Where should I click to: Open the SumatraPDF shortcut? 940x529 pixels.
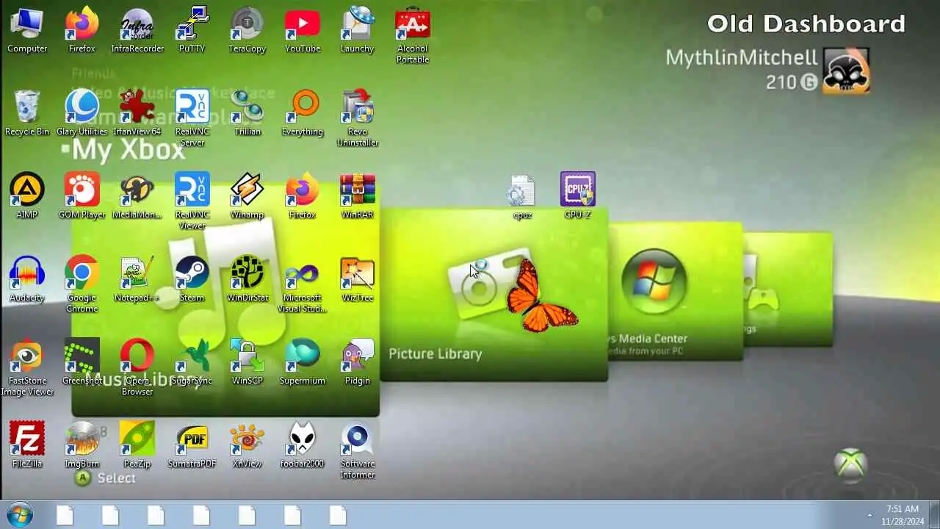pyautogui.click(x=192, y=446)
